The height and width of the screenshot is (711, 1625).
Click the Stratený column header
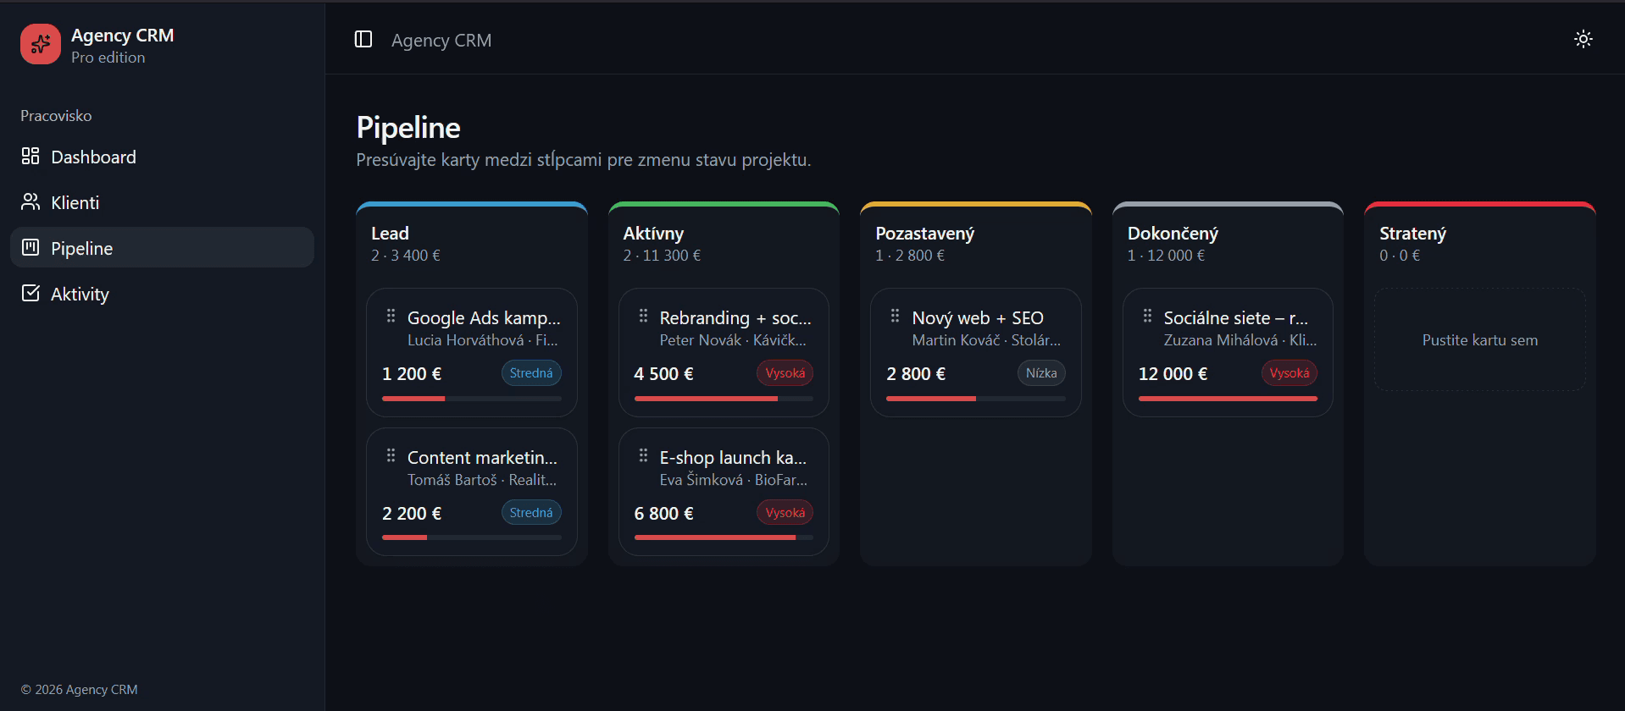[1412, 234]
